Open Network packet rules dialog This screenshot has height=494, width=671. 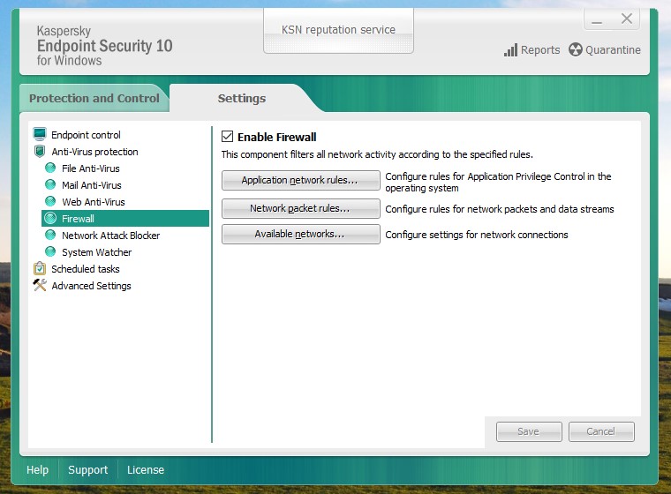pyautogui.click(x=300, y=208)
